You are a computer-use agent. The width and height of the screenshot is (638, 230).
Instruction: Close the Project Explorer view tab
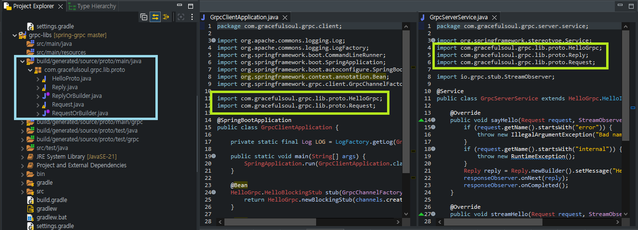[60, 6]
